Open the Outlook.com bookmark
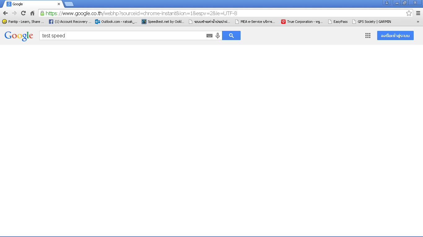The image size is (423, 237). [116, 22]
